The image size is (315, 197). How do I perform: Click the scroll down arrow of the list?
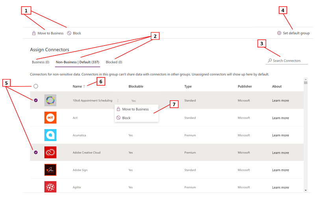306,190
